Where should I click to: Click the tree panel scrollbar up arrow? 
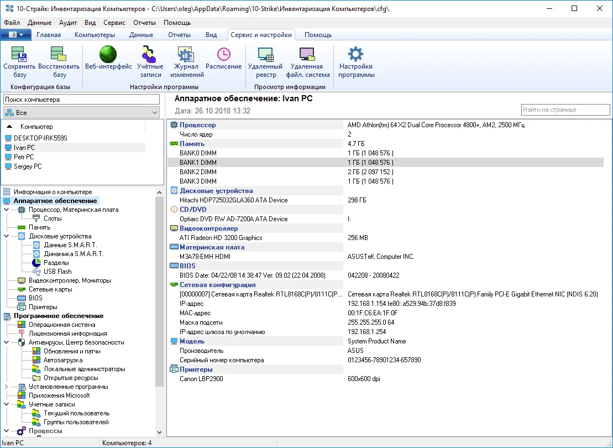(x=159, y=192)
